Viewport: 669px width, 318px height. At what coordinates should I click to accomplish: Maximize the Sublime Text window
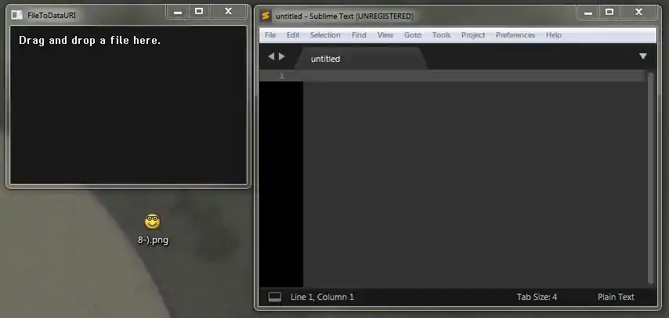coord(609,11)
